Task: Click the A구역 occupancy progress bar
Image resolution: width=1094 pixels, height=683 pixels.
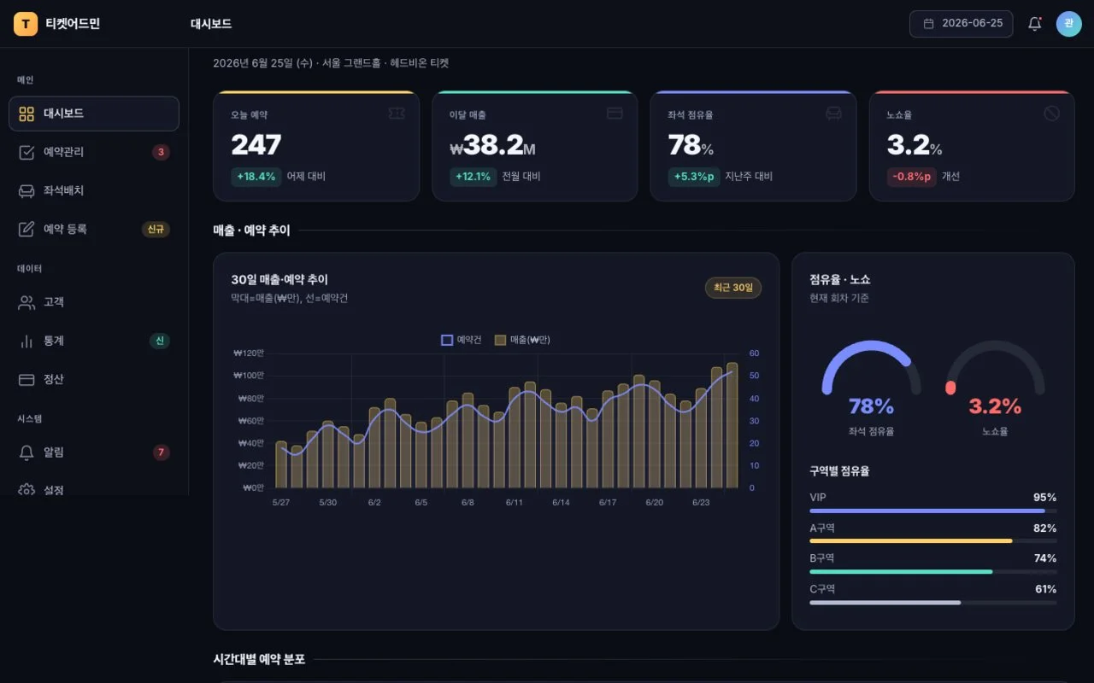Action: coord(932,541)
